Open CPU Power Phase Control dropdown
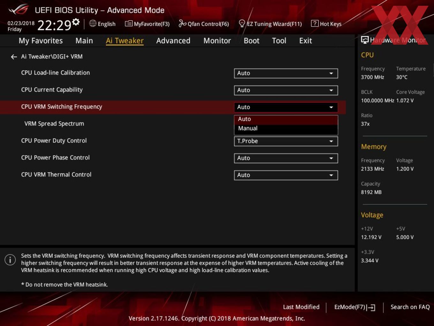Viewport: 434px width, 326px height. [286, 158]
